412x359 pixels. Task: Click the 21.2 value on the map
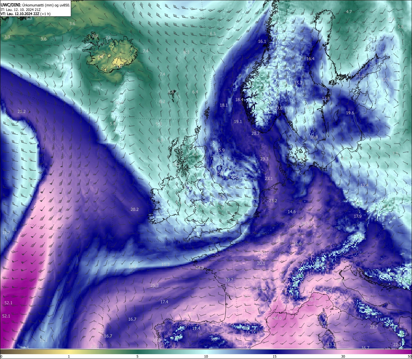(x=22, y=111)
